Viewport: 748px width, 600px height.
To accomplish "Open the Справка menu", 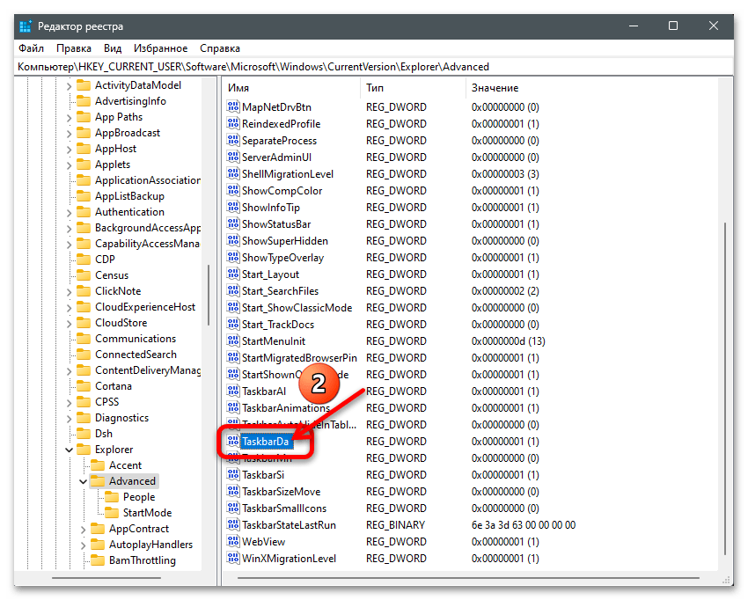I will pyautogui.click(x=220, y=48).
